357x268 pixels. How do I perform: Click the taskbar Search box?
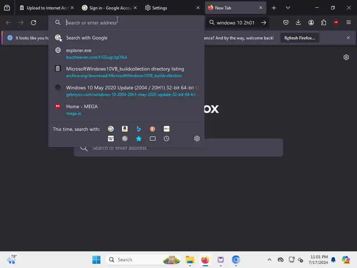click(143, 260)
